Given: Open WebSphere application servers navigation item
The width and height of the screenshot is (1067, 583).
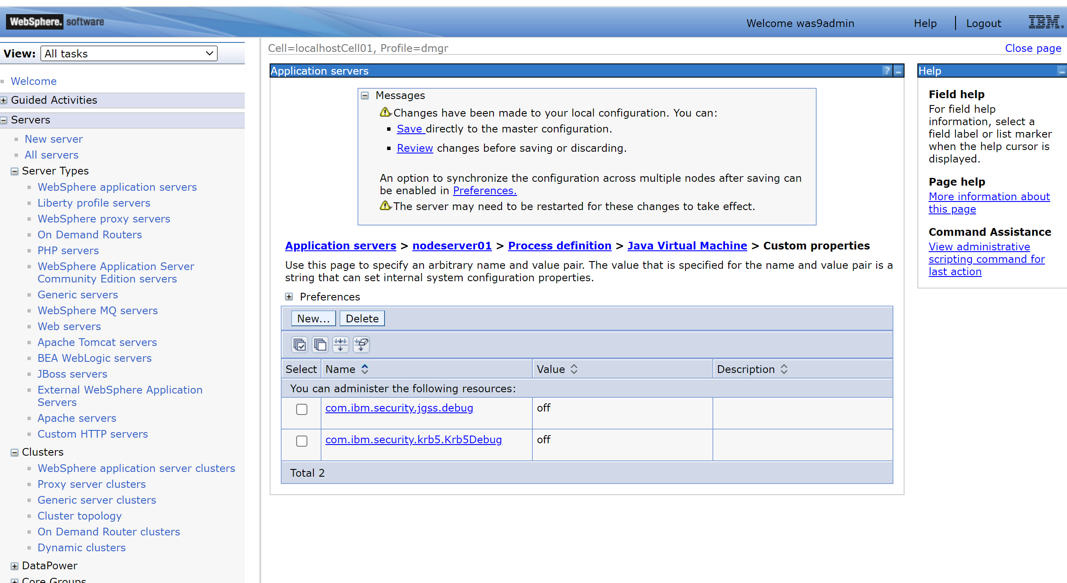Looking at the screenshot, I should pyautogui.click(x=117, y=187).
